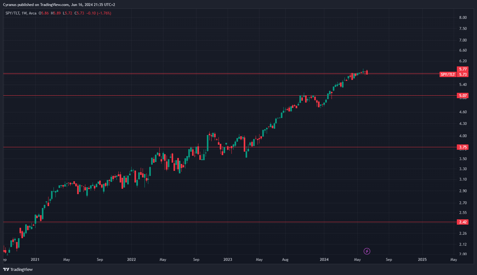Click the 3.50 price axis label

[x=463, y=159]
